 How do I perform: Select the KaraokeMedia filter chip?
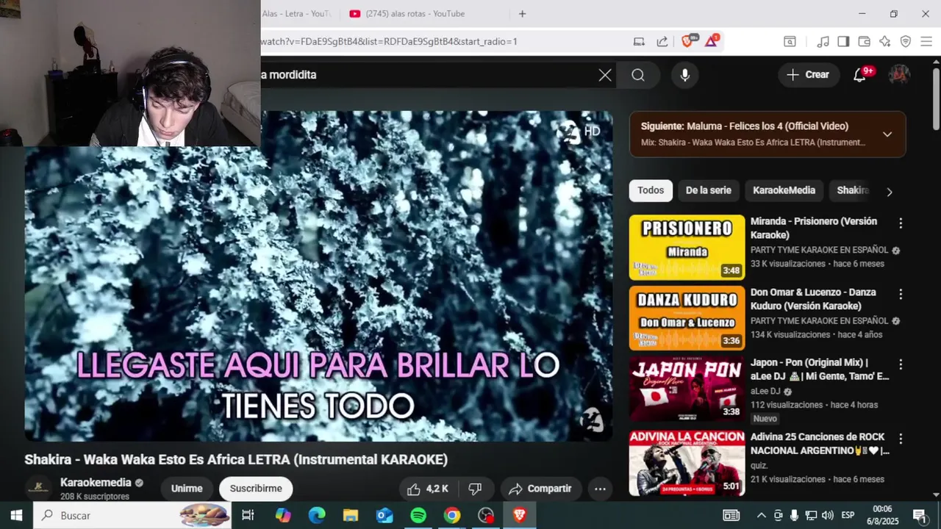(x=784, y=190)
